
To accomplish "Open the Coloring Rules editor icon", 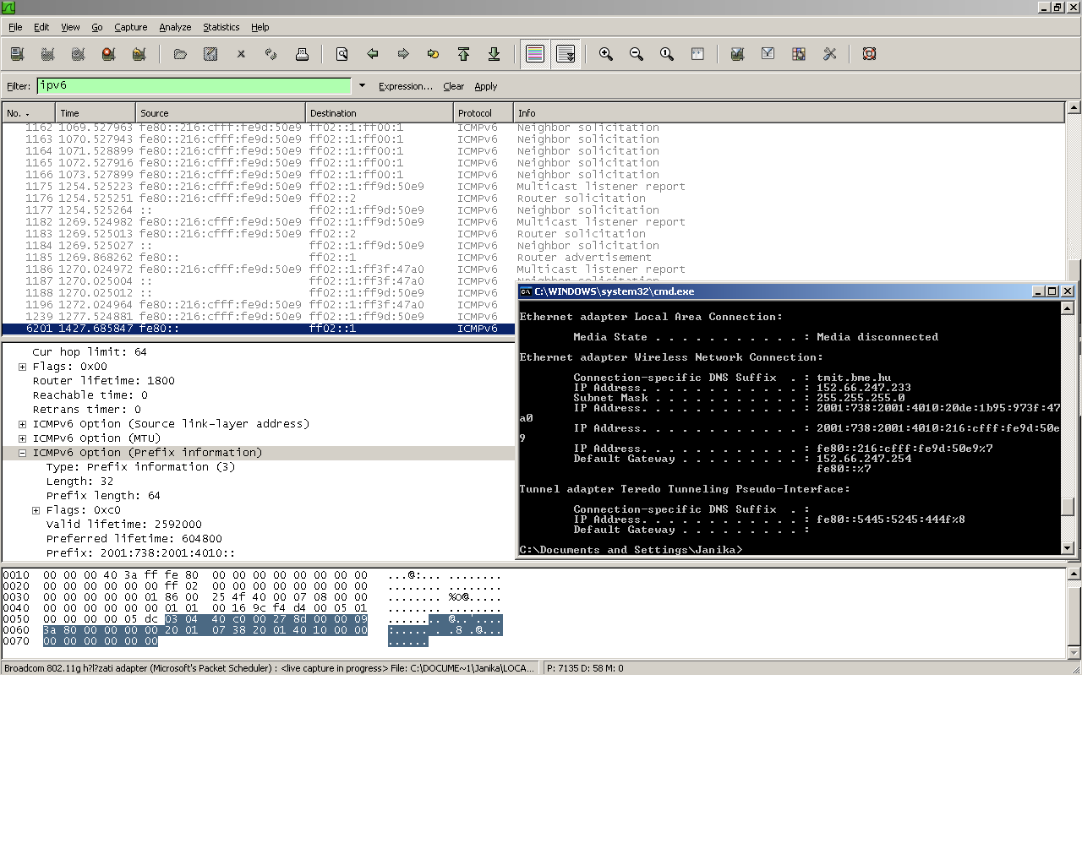I will [x=799, y=54].
